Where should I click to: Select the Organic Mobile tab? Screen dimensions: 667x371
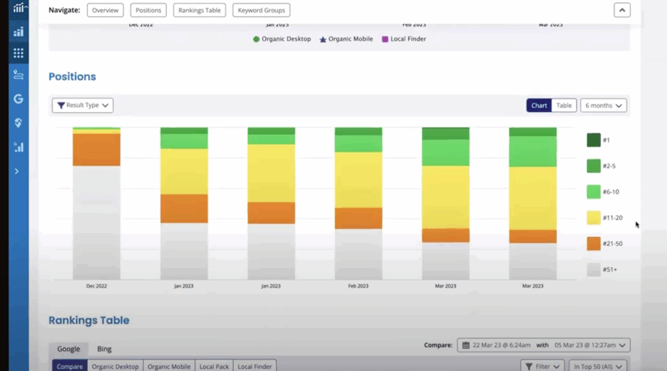tap(169, 366)
